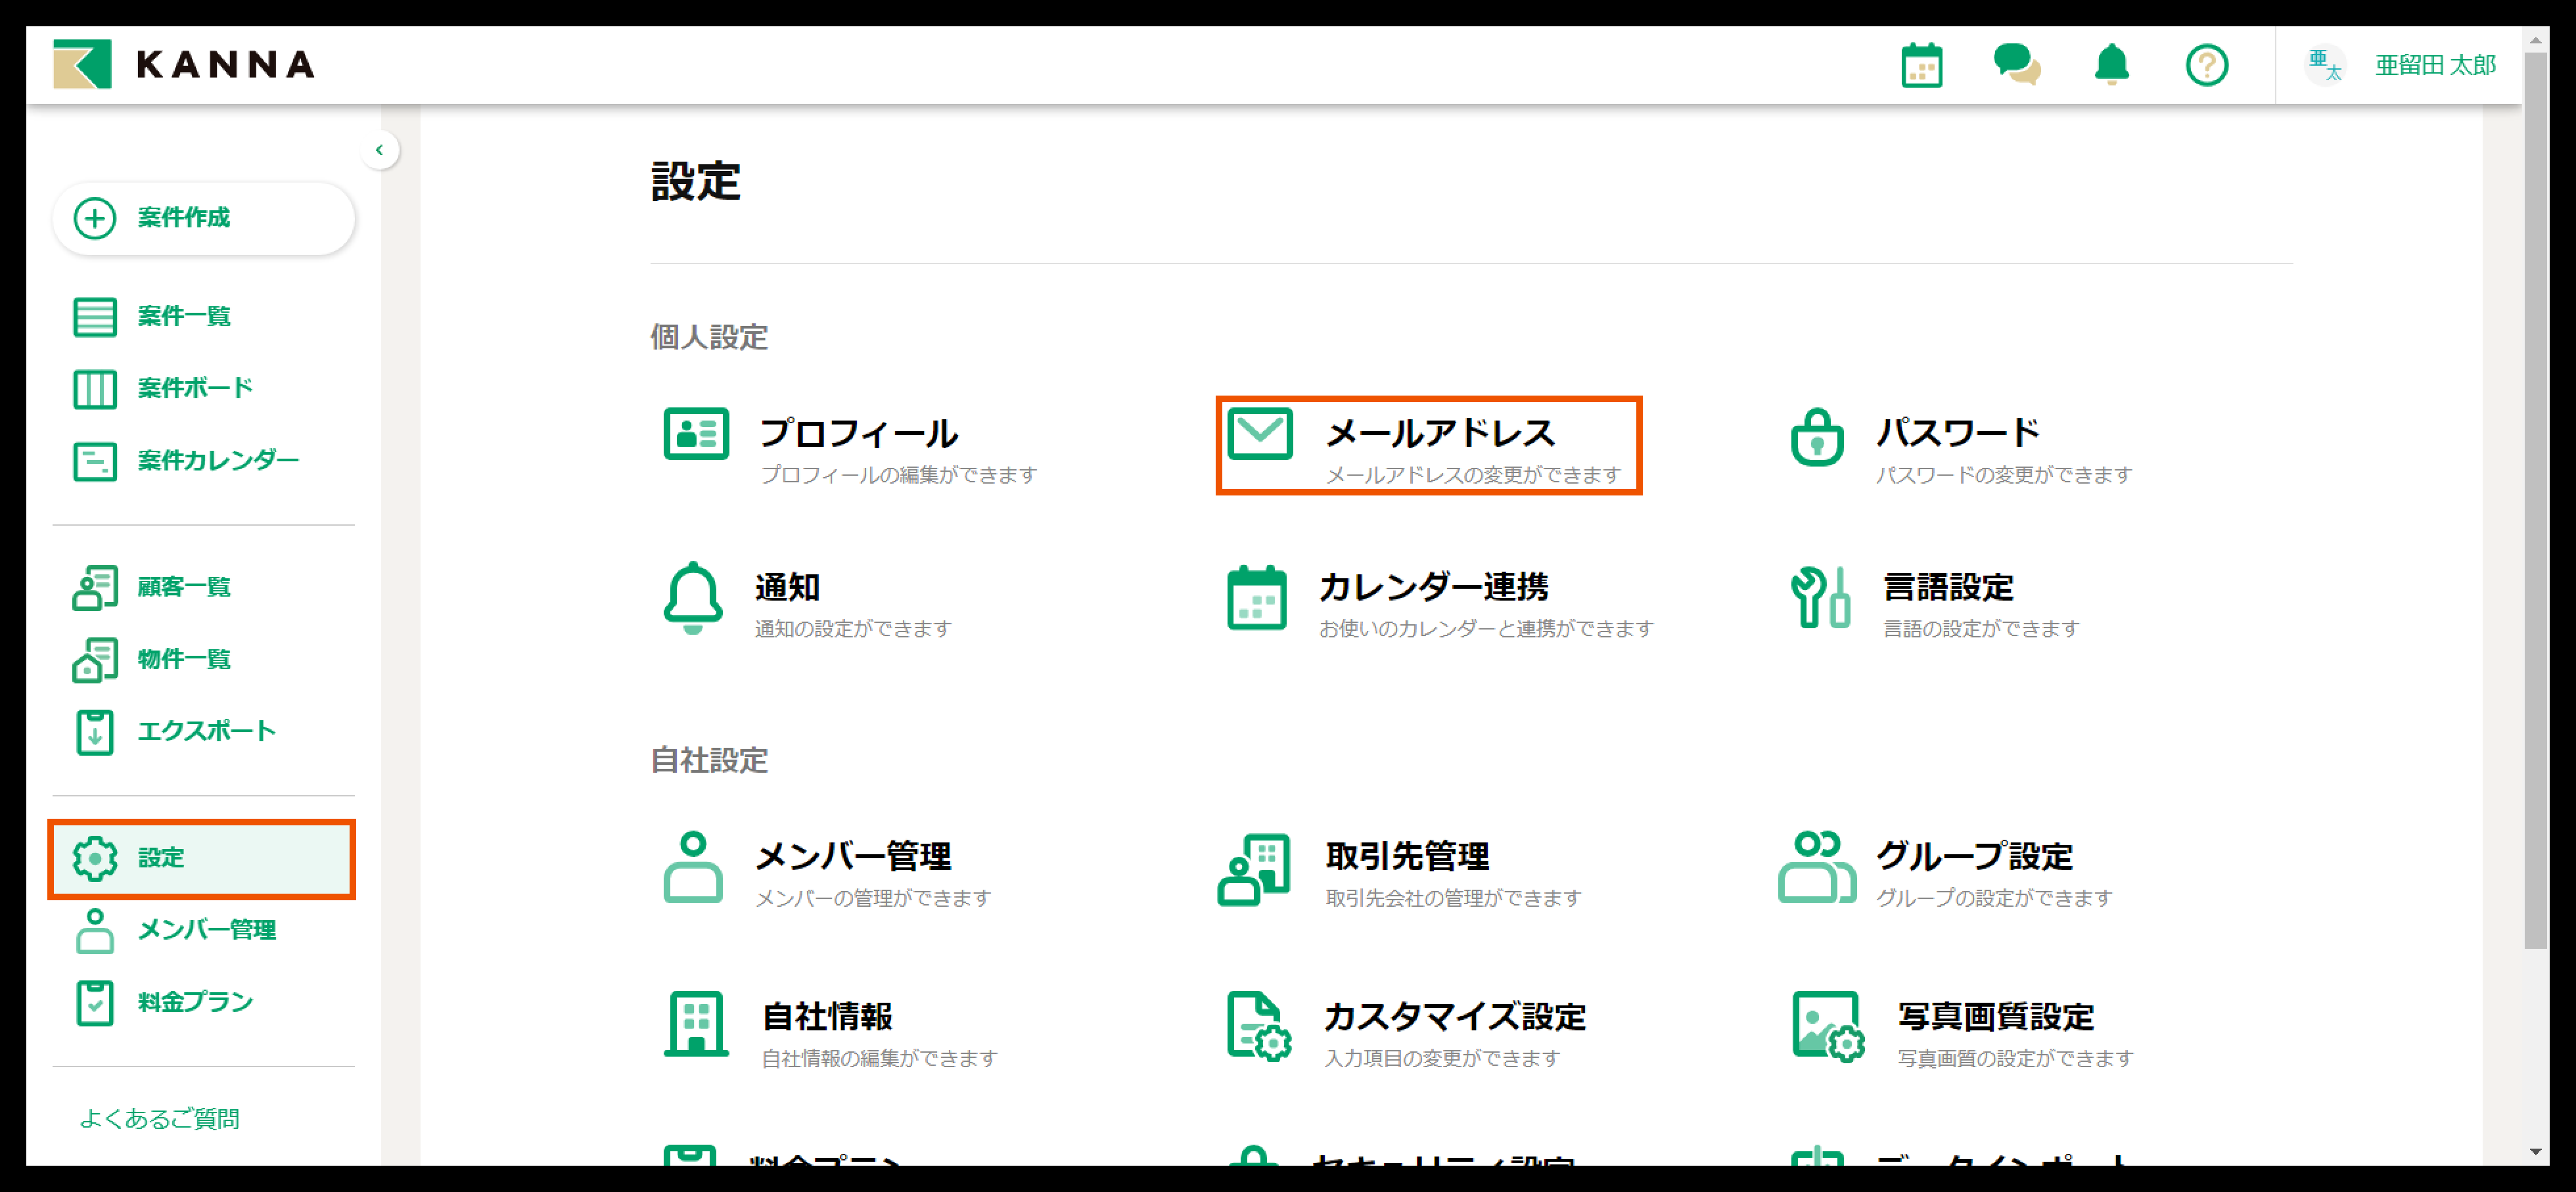Open user menu 亜留田 太郎

coord(2434,65)
